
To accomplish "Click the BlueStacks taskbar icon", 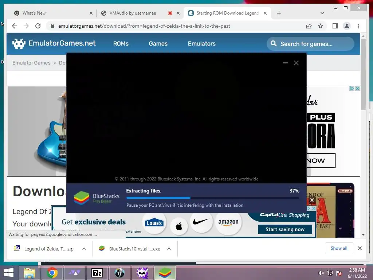I will click(165, 273).
